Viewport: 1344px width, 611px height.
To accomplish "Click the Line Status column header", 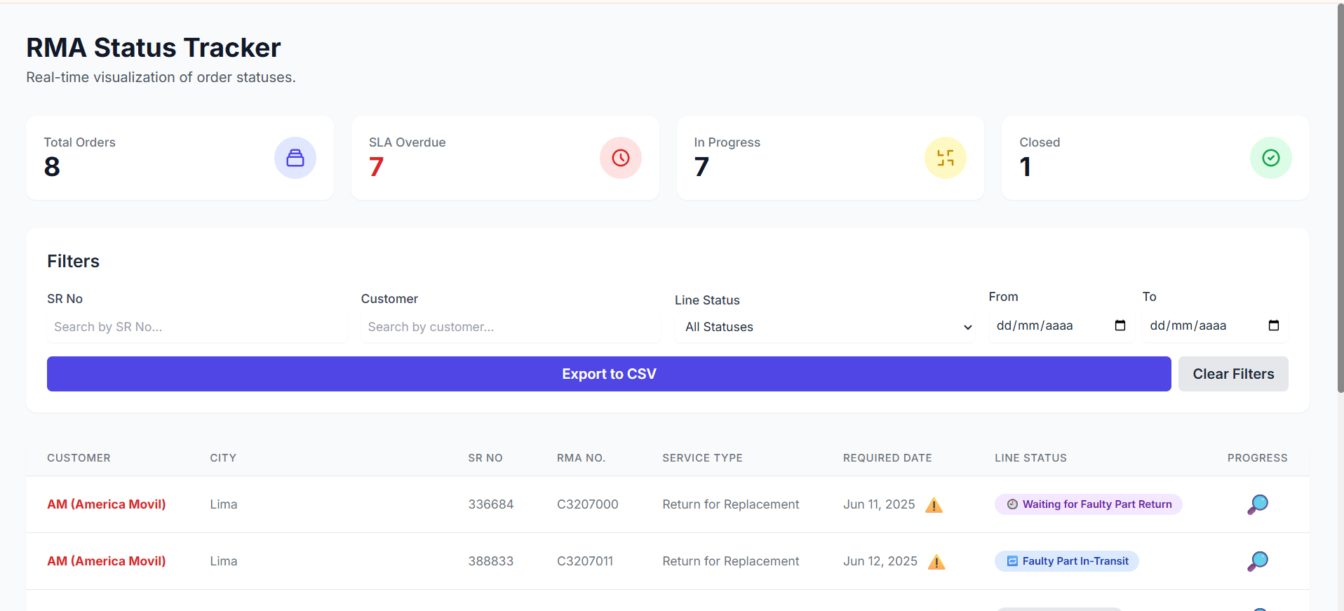I will pyautogui.click(x=1030, y=458).
